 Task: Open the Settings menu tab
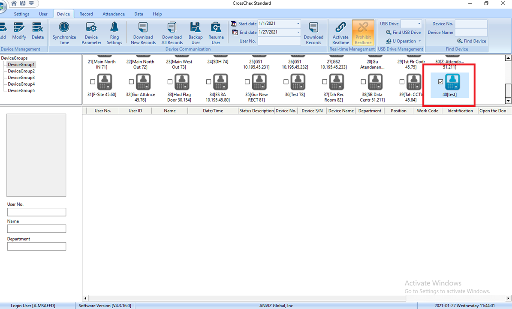[21, 14]
